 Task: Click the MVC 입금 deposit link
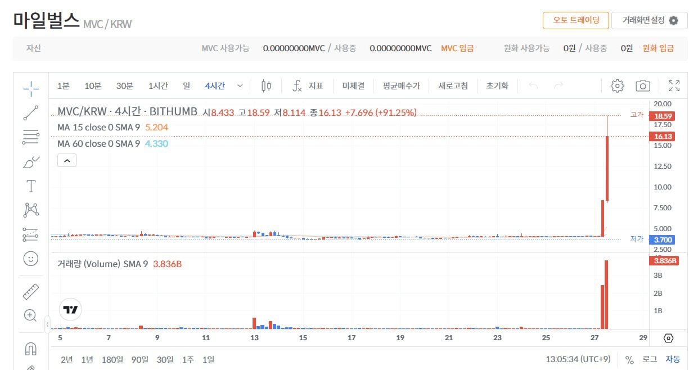point(457,48)
